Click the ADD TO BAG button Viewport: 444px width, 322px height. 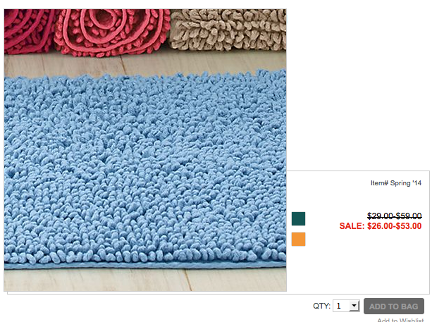[394, 306]
